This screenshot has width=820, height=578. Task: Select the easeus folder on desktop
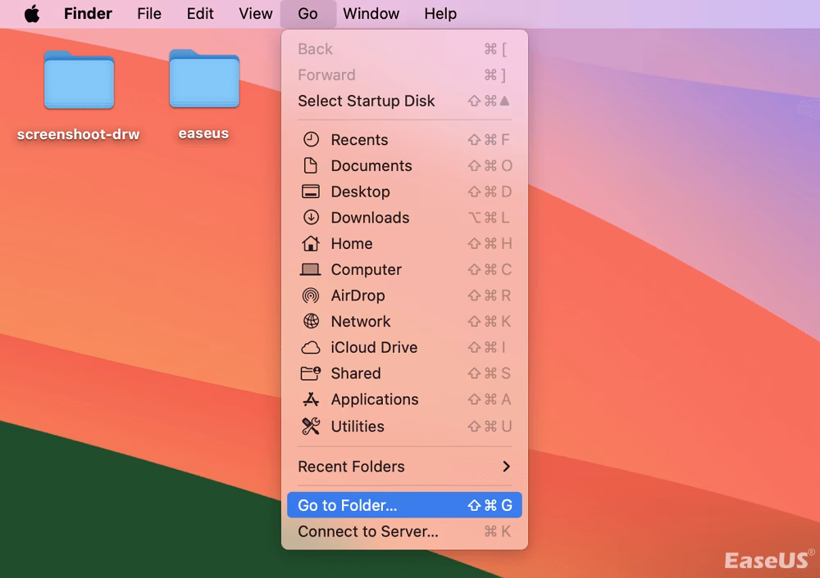pos(204,81)
